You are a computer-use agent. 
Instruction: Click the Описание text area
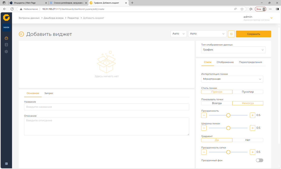point(106,126)
